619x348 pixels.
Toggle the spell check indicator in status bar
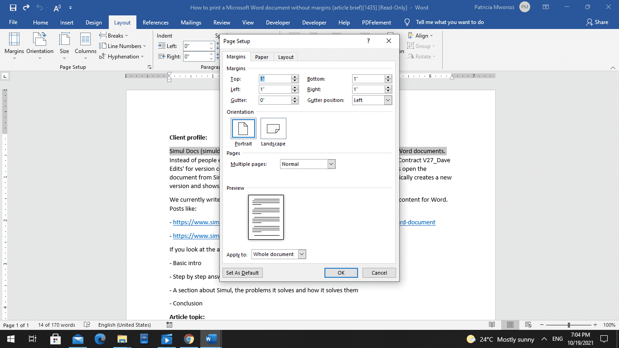tap(87, 325)
